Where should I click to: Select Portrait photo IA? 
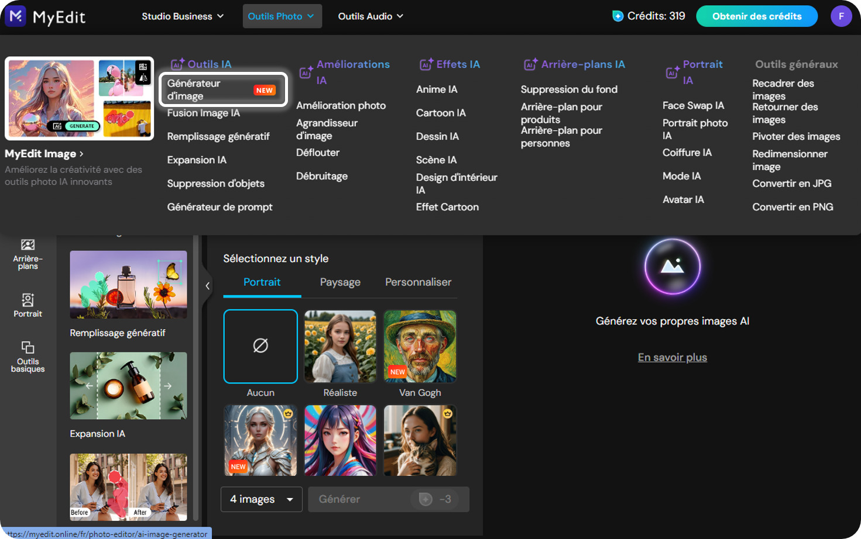pos(695,129)
